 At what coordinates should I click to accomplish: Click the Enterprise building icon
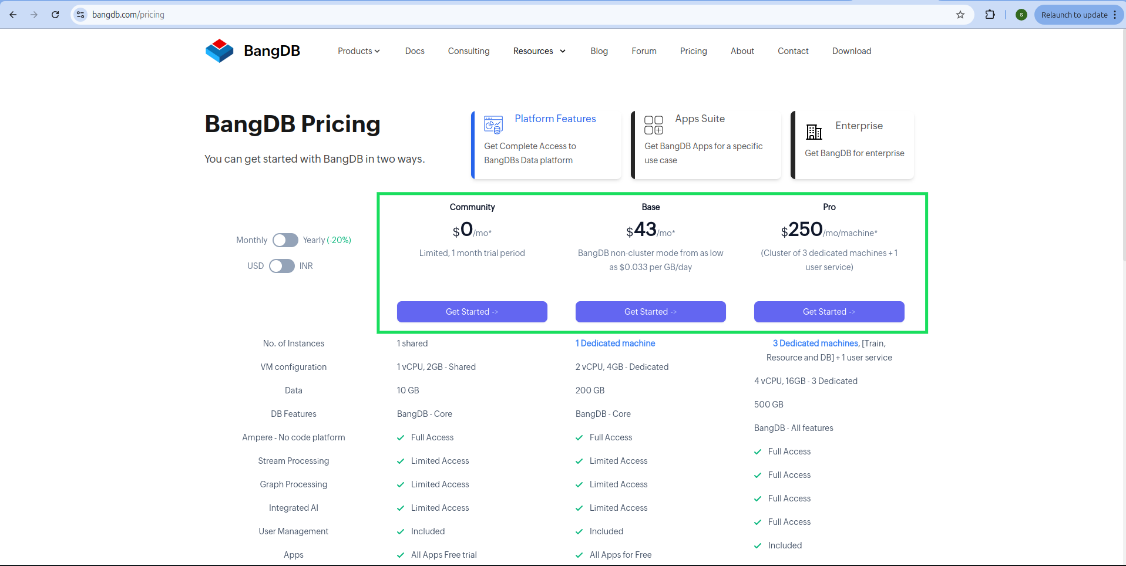[814, 132]
